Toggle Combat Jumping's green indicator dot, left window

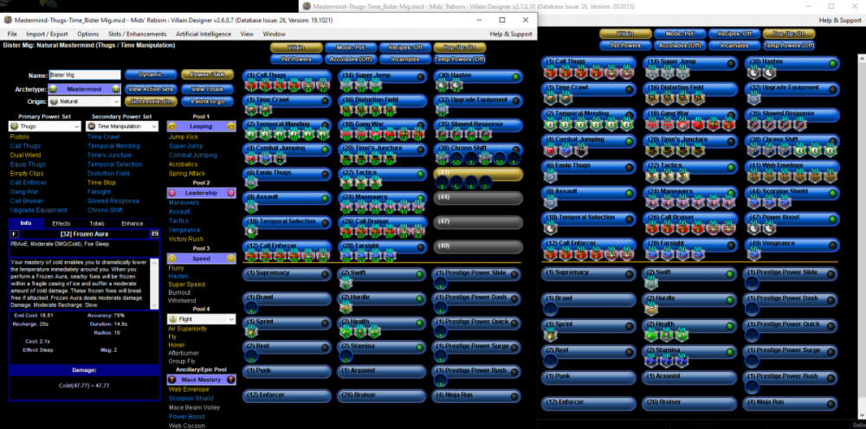tap(325, 150)
